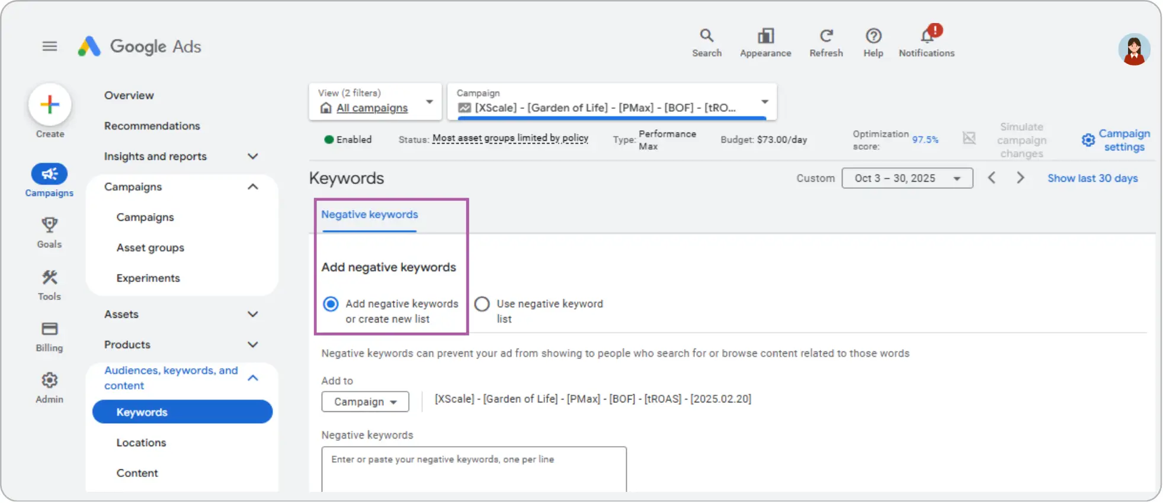Open the hamburger main menu
The height and width of the screenshot is (503, 1163).
coord(50,46)
